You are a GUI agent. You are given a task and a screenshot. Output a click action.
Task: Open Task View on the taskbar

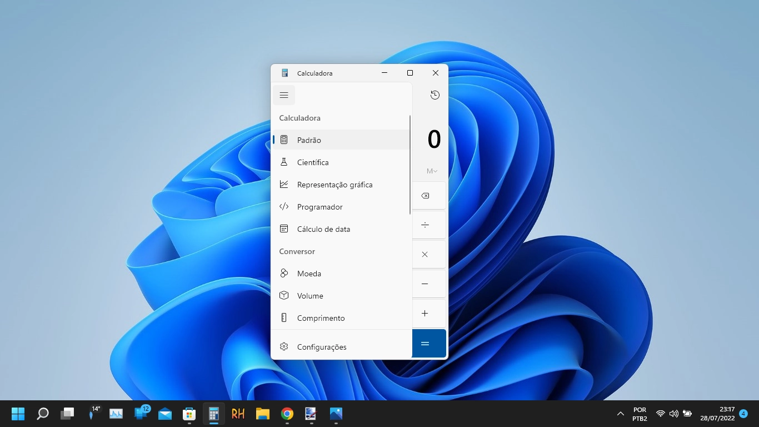67,414
